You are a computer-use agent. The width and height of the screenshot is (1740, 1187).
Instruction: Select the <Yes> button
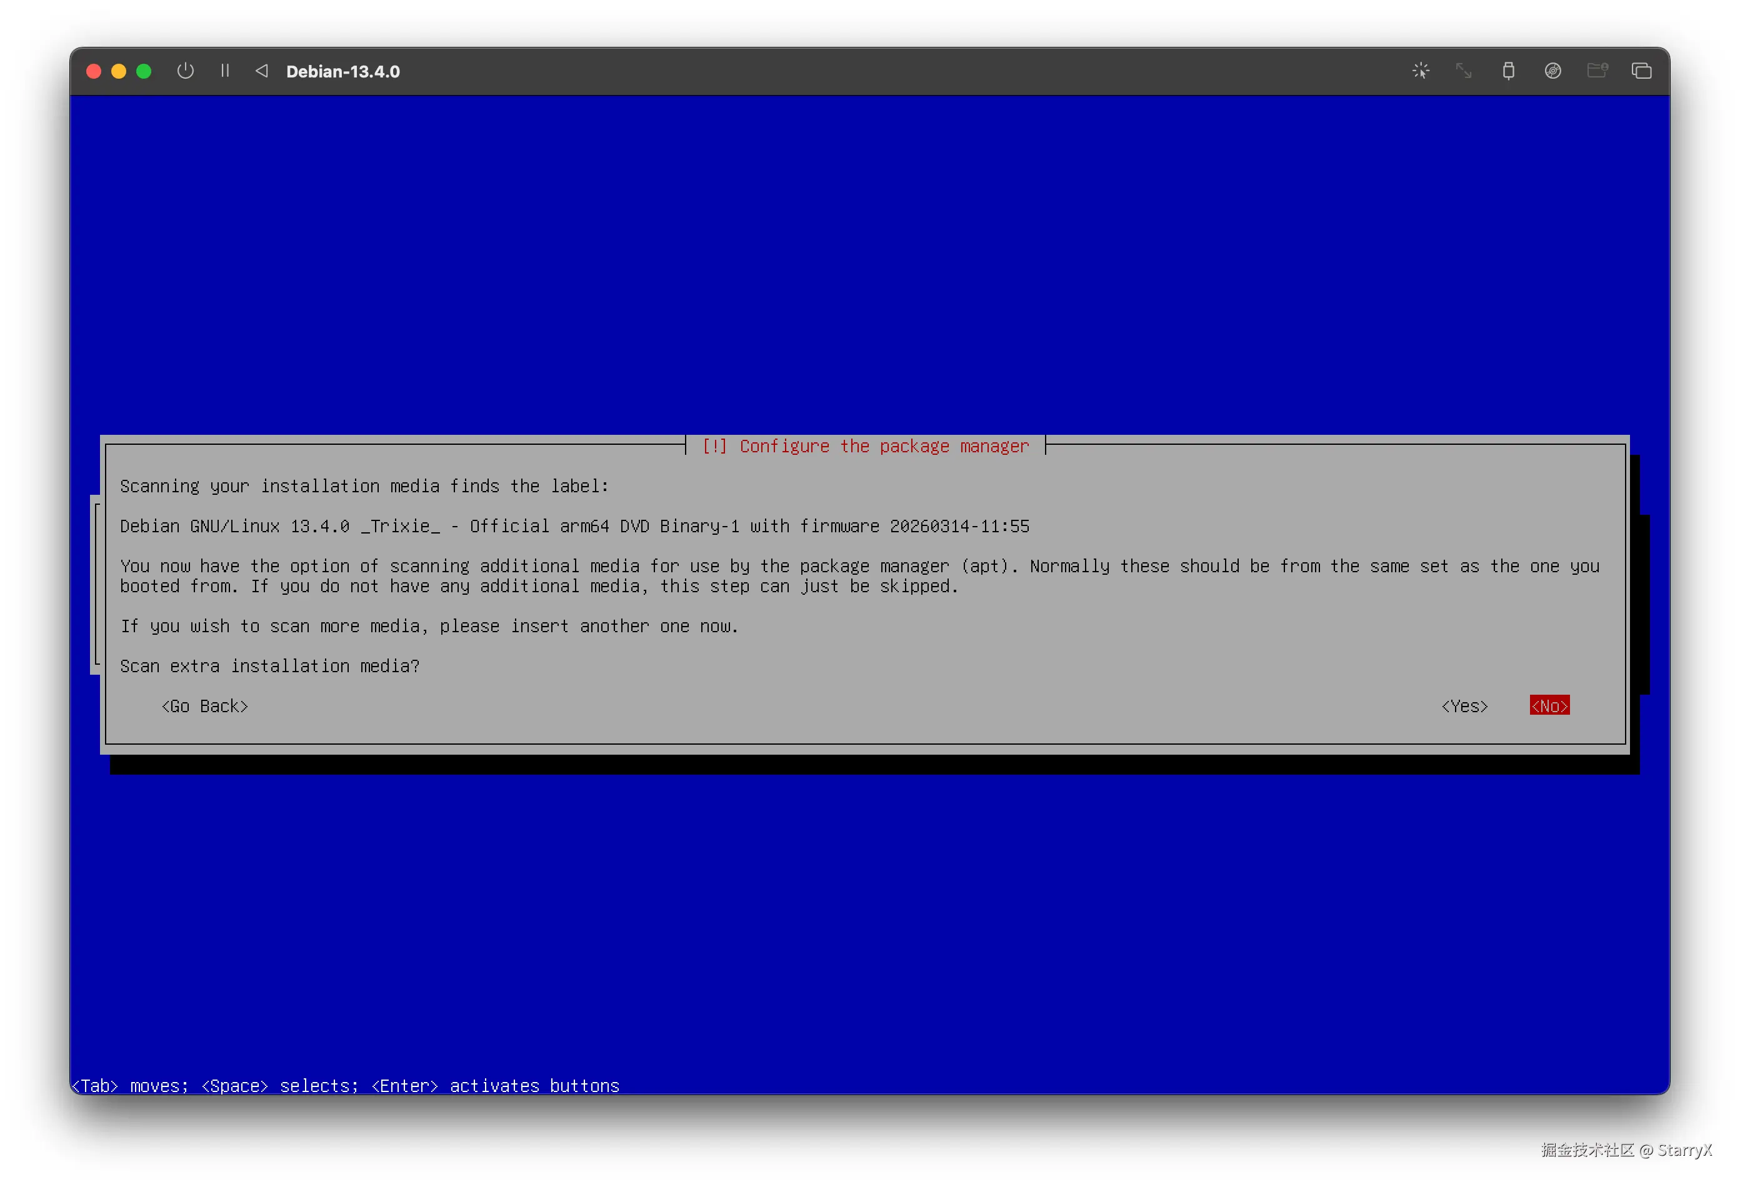coord(1464,706)
